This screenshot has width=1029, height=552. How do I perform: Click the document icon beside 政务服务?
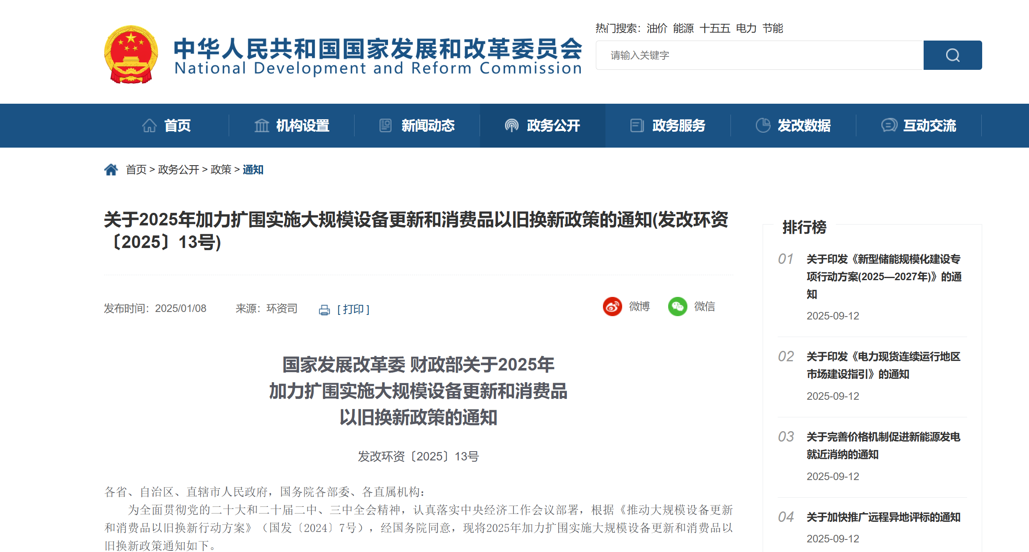tap(637, 125)
